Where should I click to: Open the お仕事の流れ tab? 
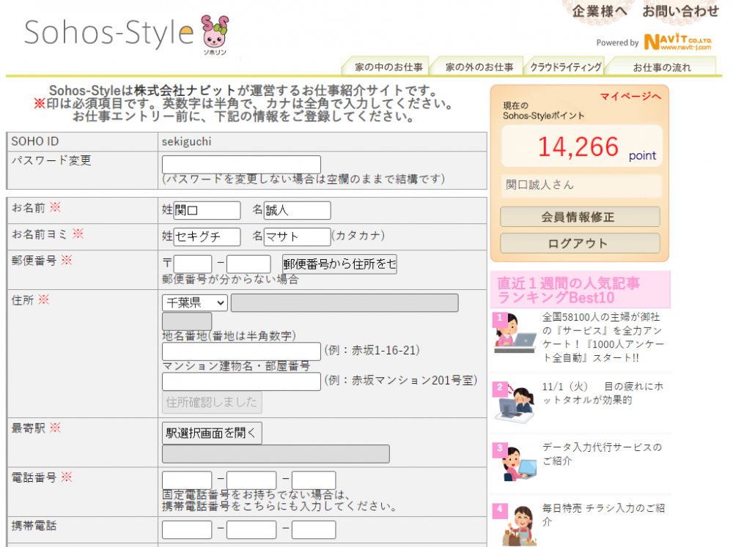(x=661, y=67)
